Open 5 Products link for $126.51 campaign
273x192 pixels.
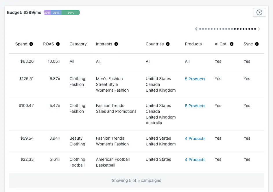195,79
